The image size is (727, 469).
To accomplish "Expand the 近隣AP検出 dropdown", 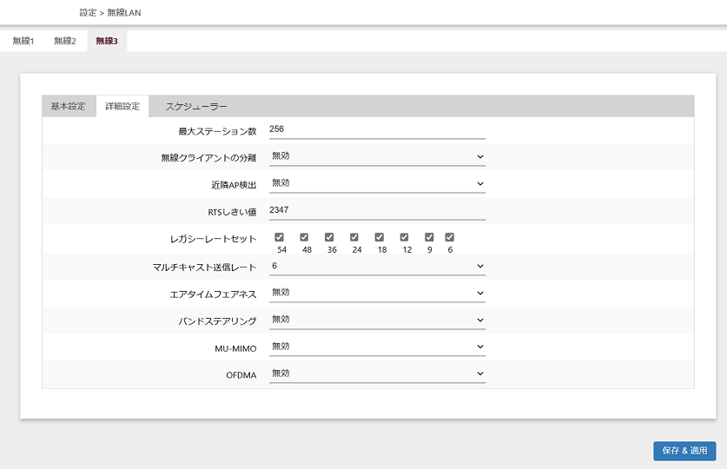I will tap(378, 183).
